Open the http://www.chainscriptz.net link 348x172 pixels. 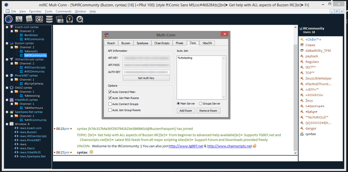[230, 146]
